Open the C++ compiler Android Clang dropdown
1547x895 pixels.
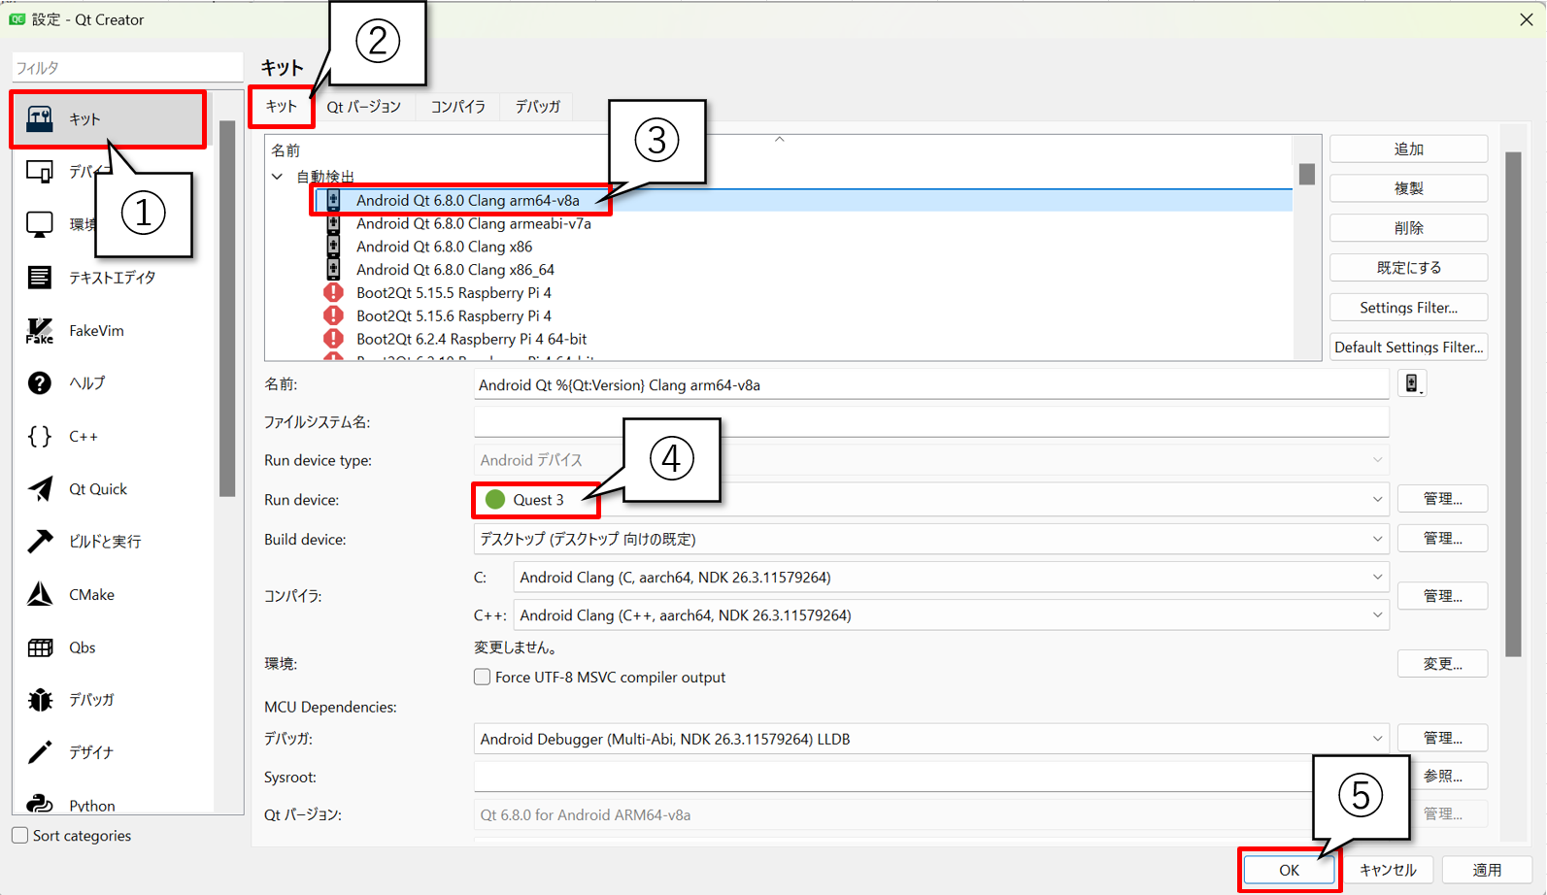[x=950, y=615]
